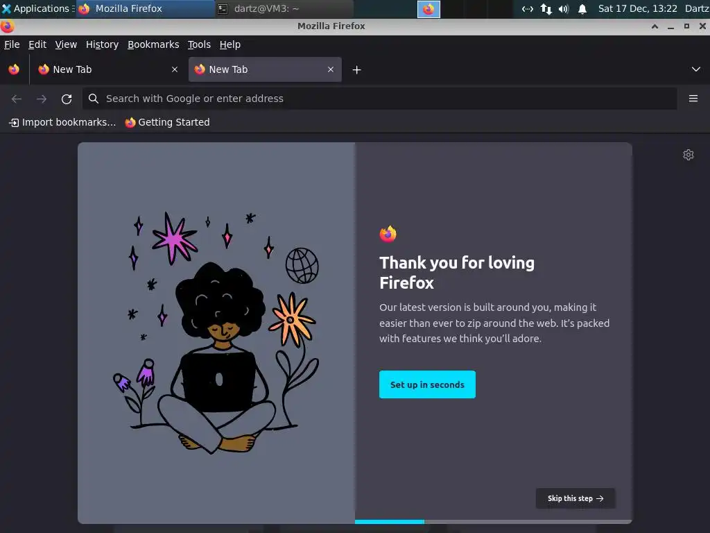710x533 pixels.
Task: Close the second active New Tab
Action: pyautogui.click(x=331, y=69)
